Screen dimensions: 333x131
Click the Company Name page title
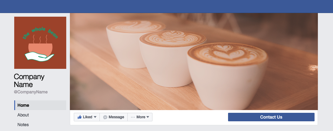click(x=29, y=81)
